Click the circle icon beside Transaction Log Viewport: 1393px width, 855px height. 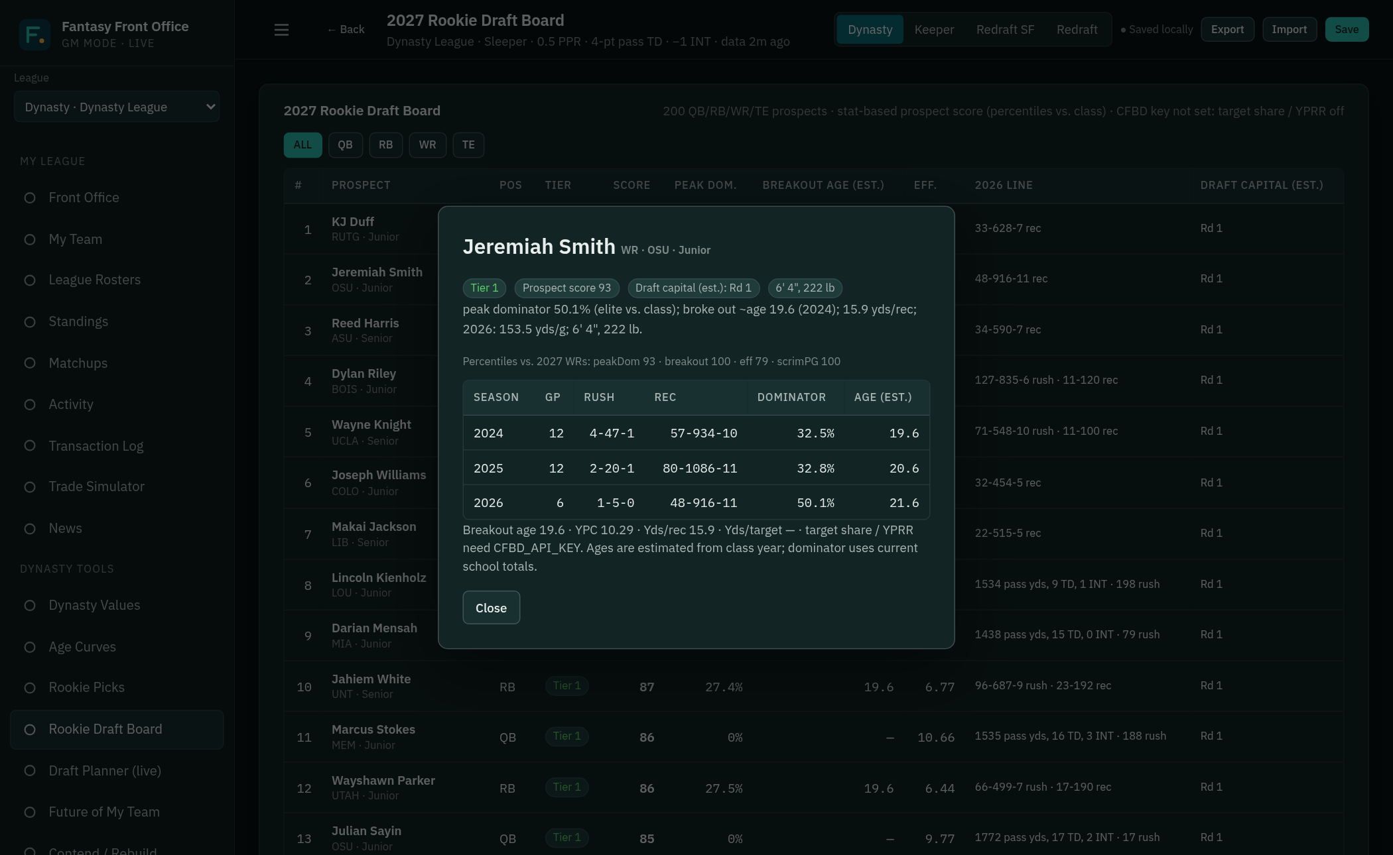point(30,446)
